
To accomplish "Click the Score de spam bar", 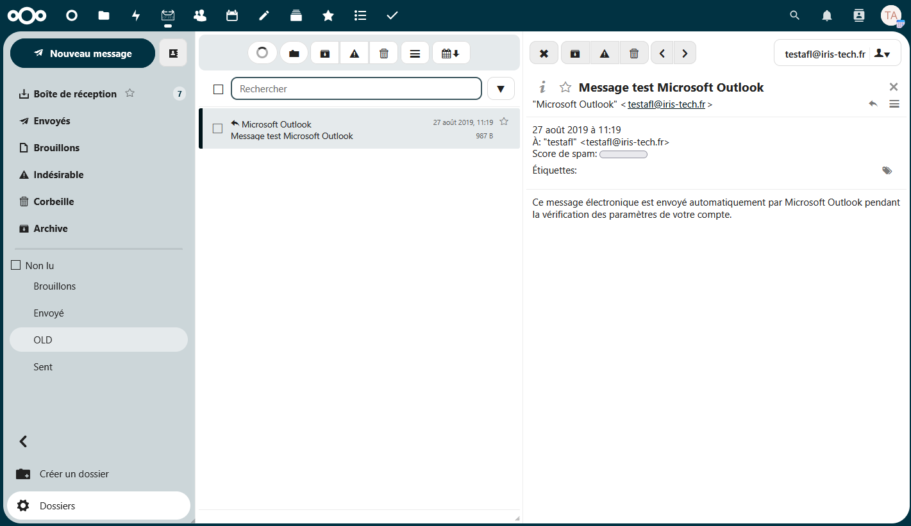I will pyautogui.click(x=623, y=154).
